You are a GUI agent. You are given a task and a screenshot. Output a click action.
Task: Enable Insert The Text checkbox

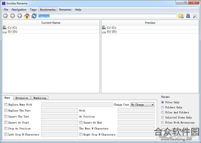point(6,116)
